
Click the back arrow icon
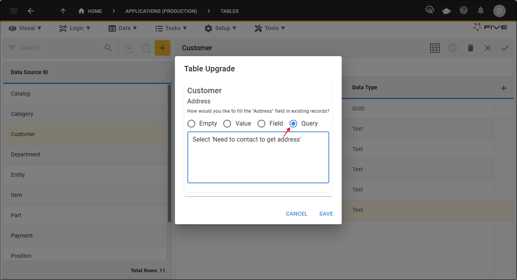pyautogui.click(x=31, y=11)
